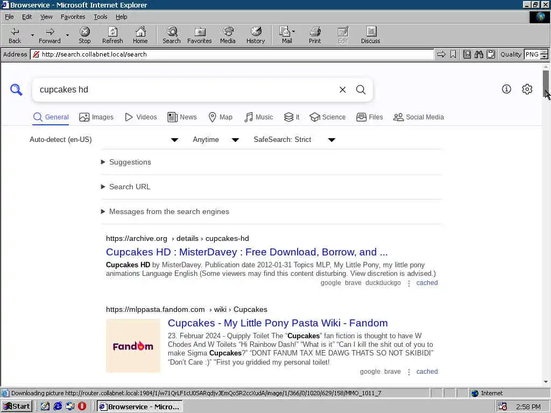
Task: Click the Address bar URL field
Action: point(232,54)
